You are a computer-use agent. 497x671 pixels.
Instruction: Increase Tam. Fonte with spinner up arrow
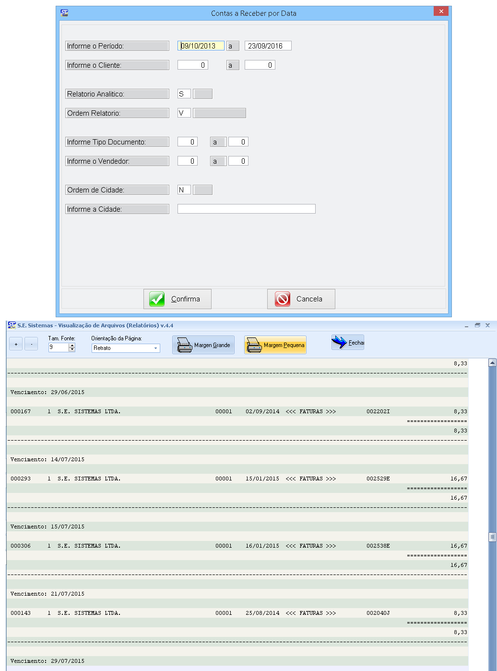(x=72, y=345)
